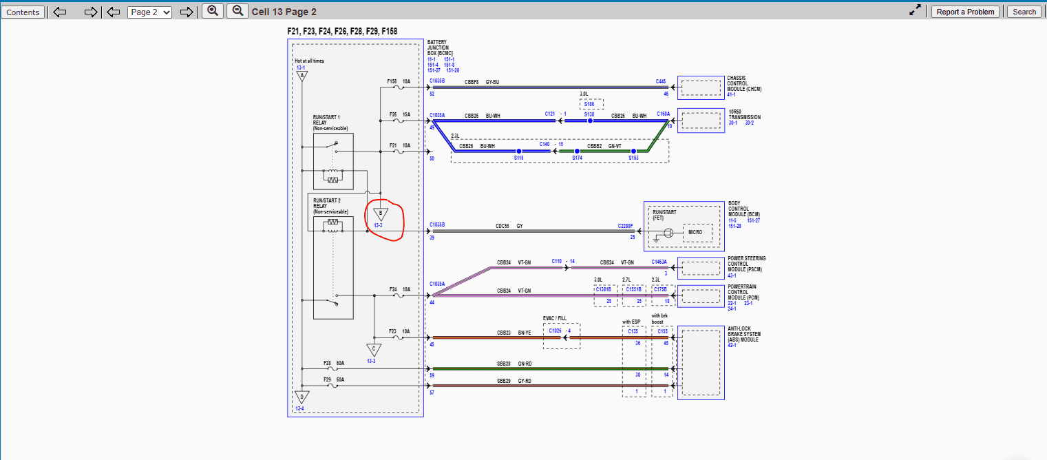Follow the 13-4 link below connector D
1047x460 pixels.
[300, 408]
